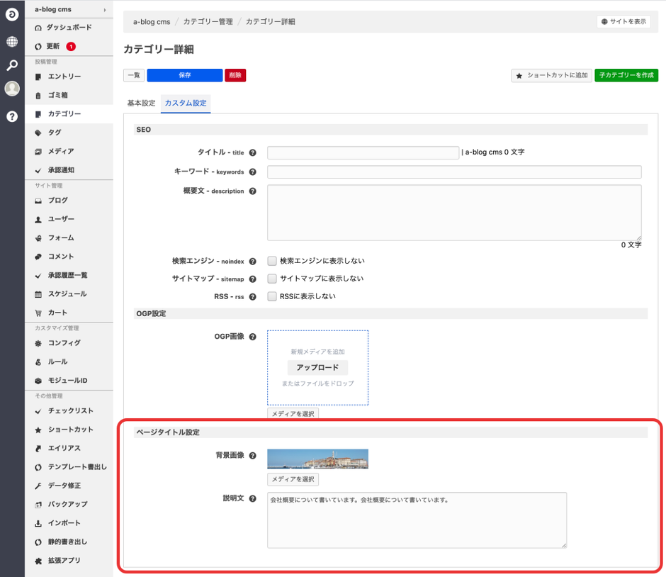Switch to the 基本設定 tab
The width and height of the screenshot is (666, 577).
141,103
